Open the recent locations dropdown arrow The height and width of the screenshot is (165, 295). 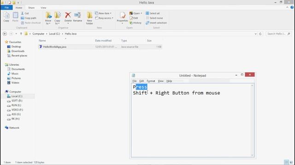[x=16, y=33]
